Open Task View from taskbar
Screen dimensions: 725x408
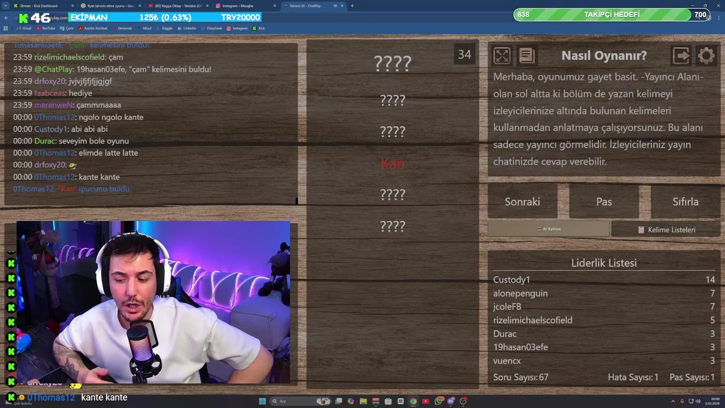338,401
